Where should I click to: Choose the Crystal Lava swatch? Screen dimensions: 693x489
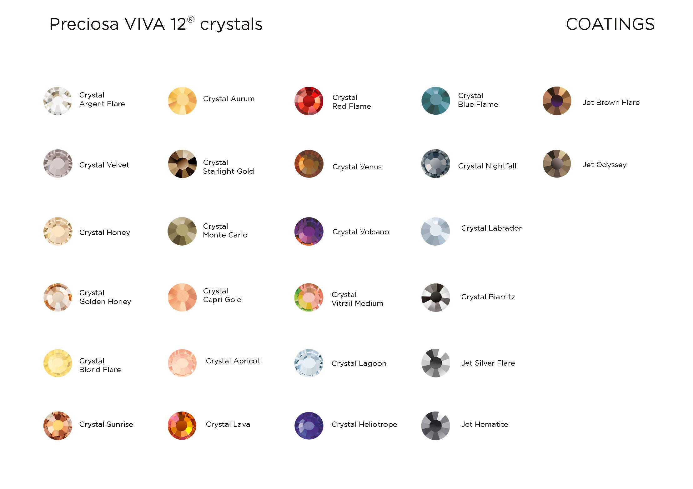[182, 426]
